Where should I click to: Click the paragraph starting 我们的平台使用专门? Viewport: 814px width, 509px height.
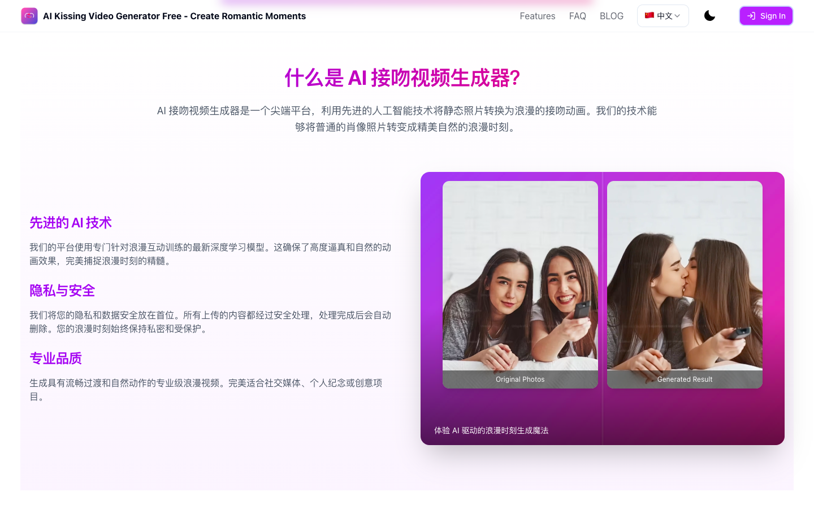(210, 254)
